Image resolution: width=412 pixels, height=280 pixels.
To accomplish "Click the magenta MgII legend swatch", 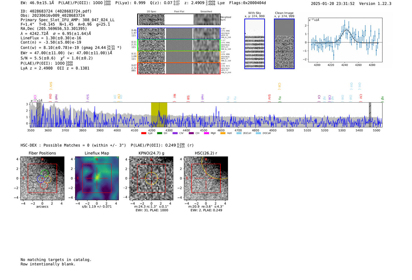I will point(207,133).
